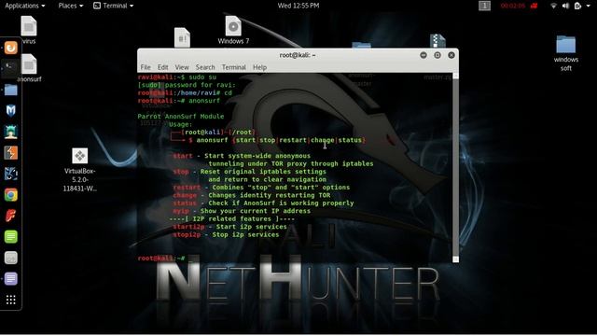Viewport: 597px width, 336px height.
Task: Open the Terminal menu in terminal window
Action: click(x=234, y=67)
